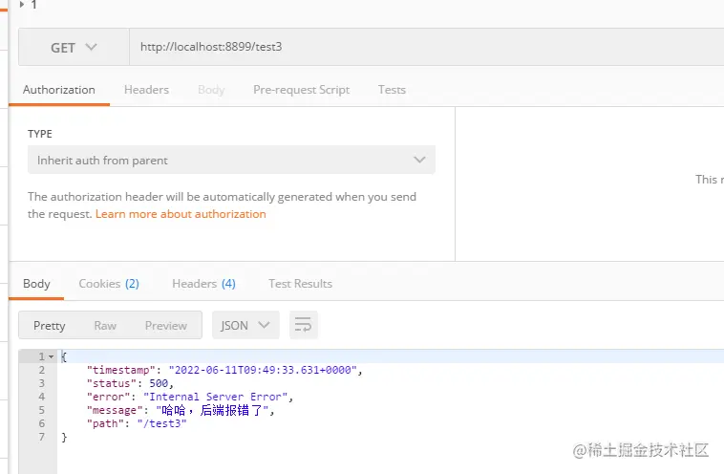
Task: Expand the collapsed request tree arrow
Action: click(22, 5)
